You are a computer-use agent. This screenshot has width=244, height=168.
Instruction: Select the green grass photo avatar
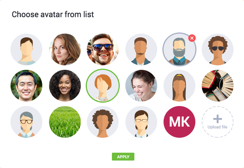[x=65, y=122]
